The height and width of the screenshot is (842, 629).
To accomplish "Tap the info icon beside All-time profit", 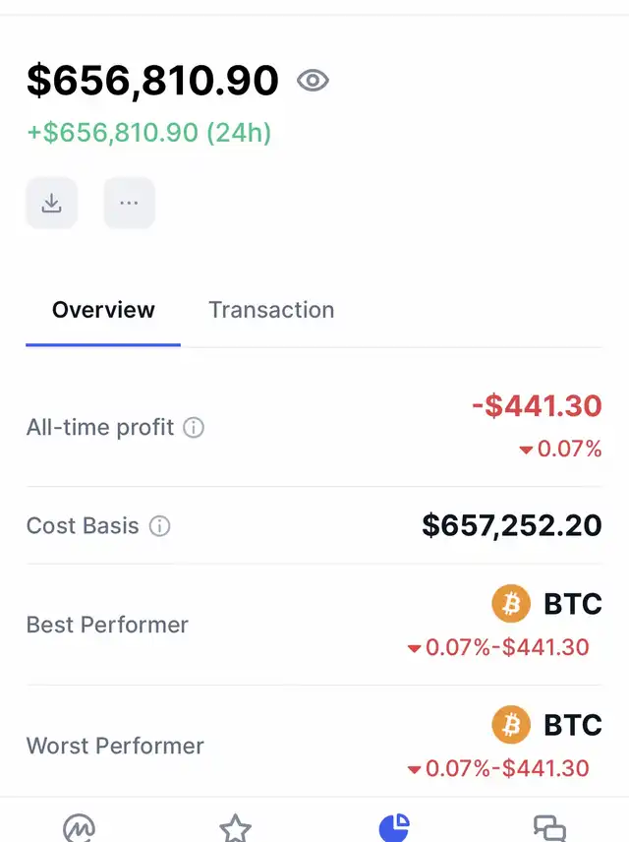I will [x=195, y=428].
